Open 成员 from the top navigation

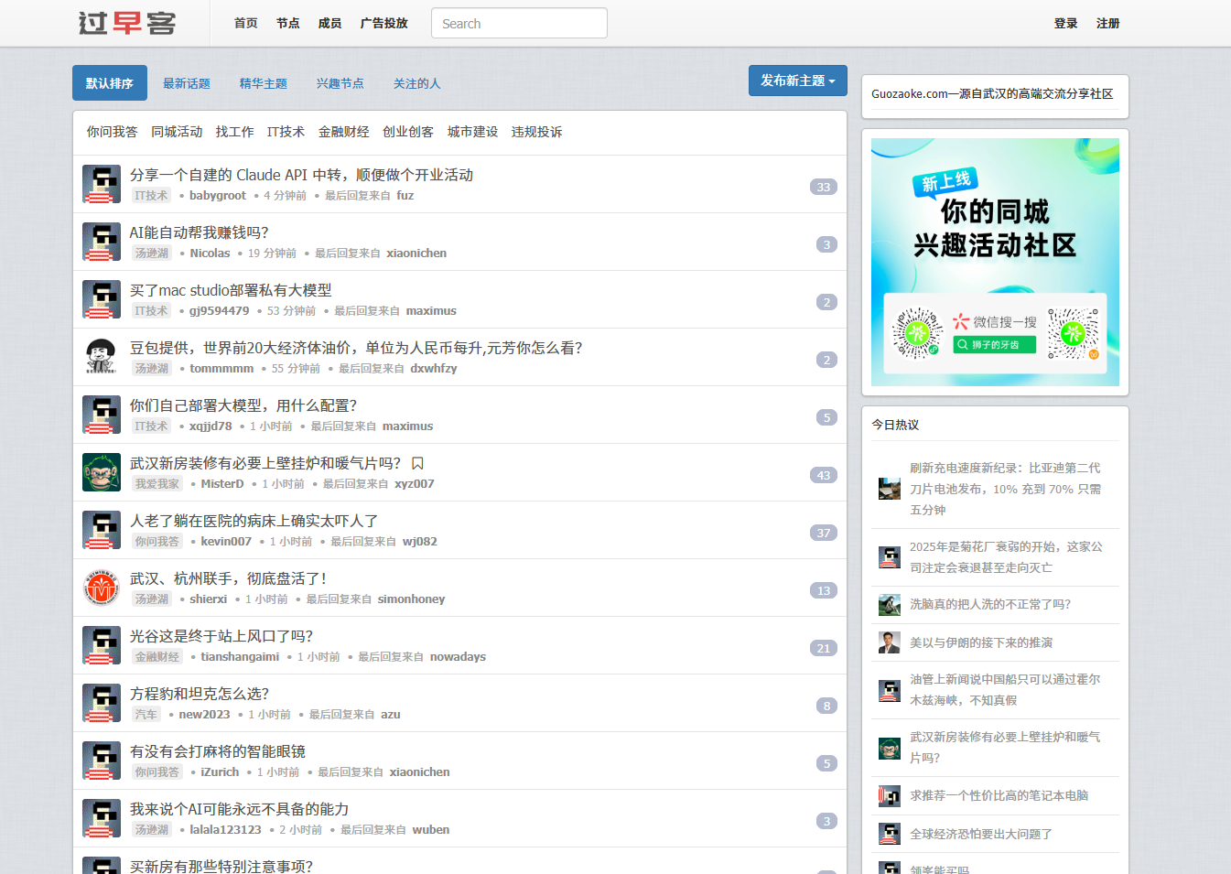pyautogui.click(x=329, y=23)
